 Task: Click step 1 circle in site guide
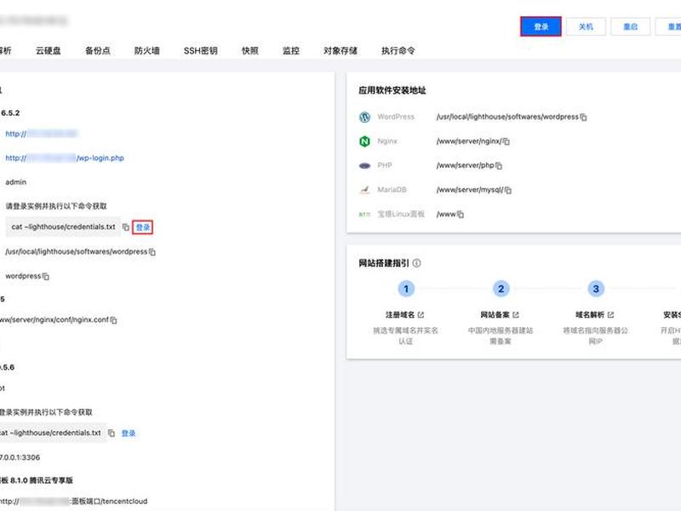coord(406,289)
